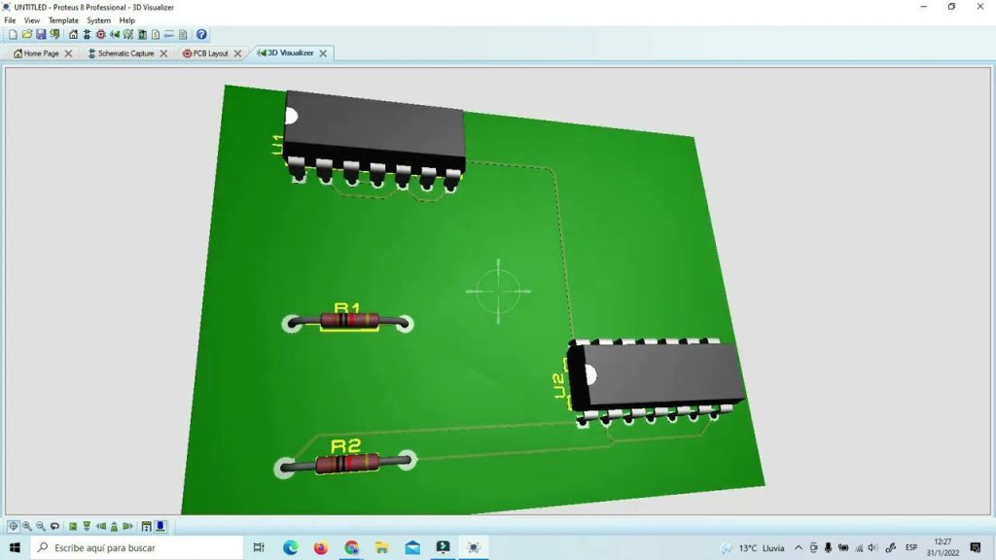This screenshot has width=996, height=560.
Task: Click the Open Project folder icon
Action: 25,34
